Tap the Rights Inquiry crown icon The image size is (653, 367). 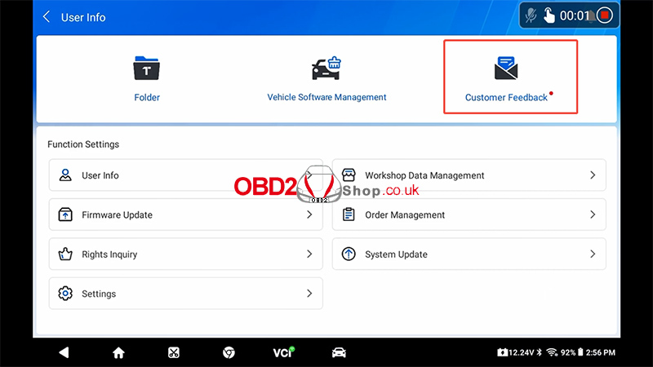65,254
